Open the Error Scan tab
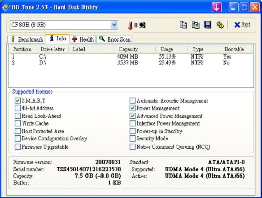The width and height of the screenshot is (262, 198). coord(115,39)
